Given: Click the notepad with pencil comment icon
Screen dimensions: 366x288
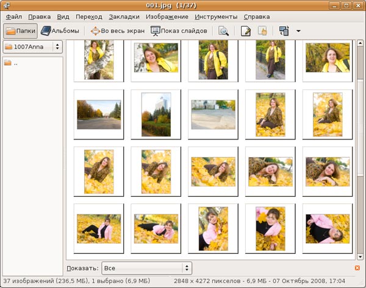Looking at the screenshot, I should [246, 31].
